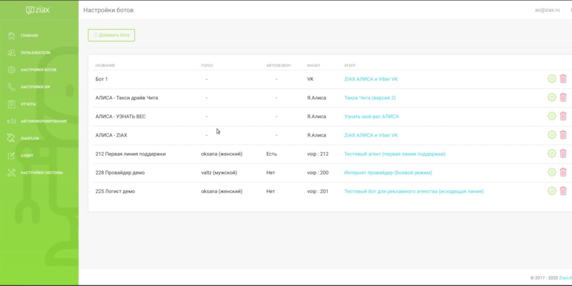
Task: Select Настройки SIP menu item
Action: (x=35, y=87)
